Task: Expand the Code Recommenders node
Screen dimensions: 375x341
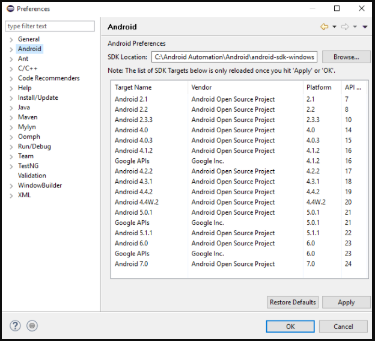Action: point(11,79)
